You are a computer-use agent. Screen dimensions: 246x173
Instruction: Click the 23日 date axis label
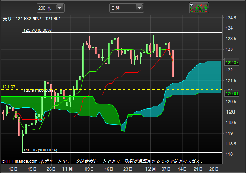[x=128, y=169]
